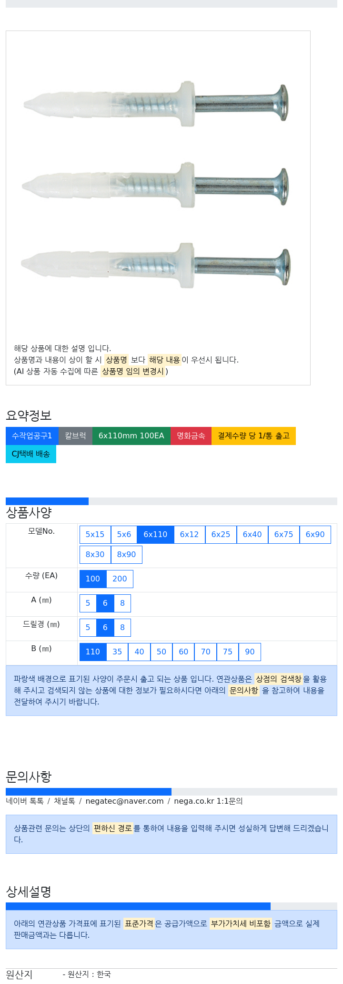This screenshot has width=343, height=984.
Task: Click the 수작업공구1 category tag
Action: tap(32, 436)
